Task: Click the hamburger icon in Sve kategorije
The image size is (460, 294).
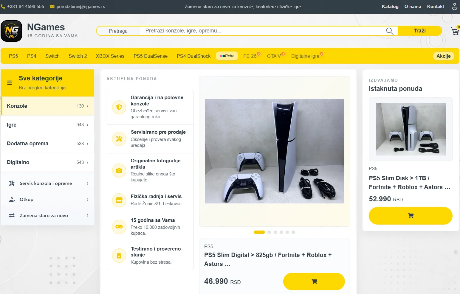Action: 10,83
